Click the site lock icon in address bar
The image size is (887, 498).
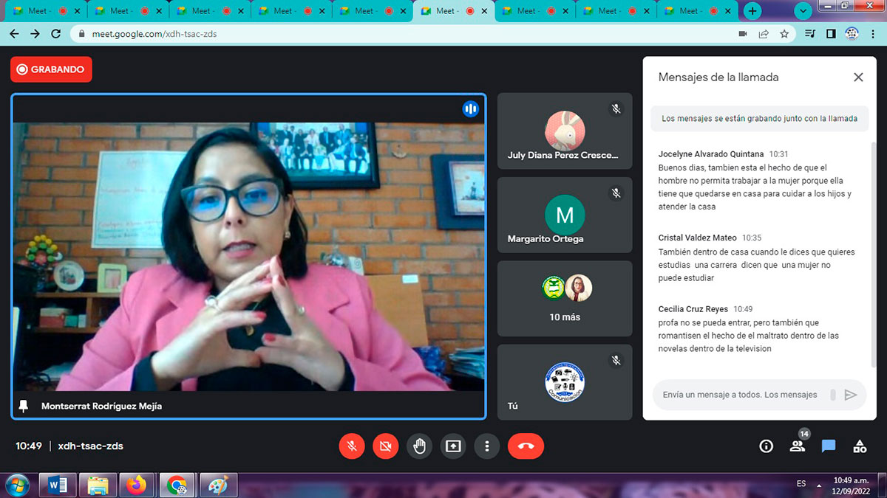[81, 34]
